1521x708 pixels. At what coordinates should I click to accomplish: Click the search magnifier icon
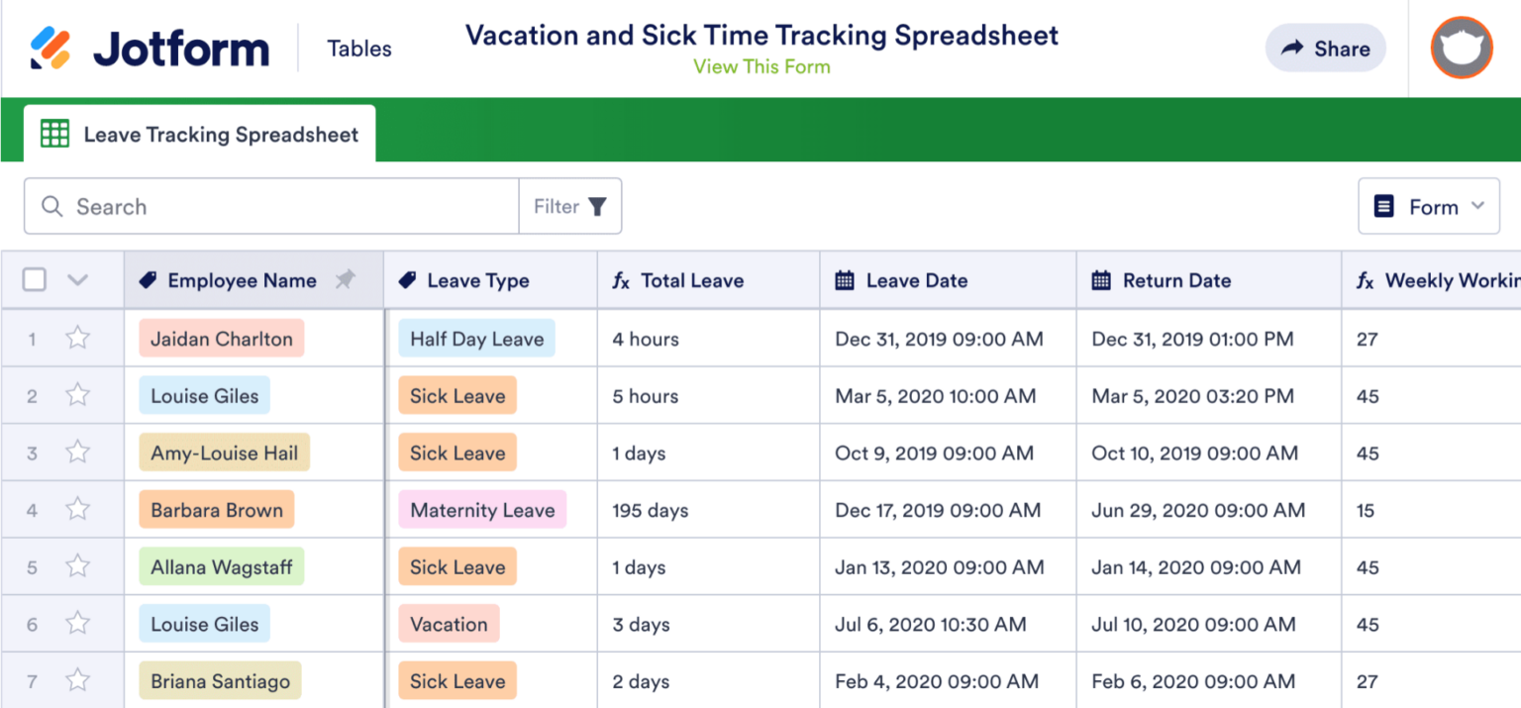click(52, 206)
